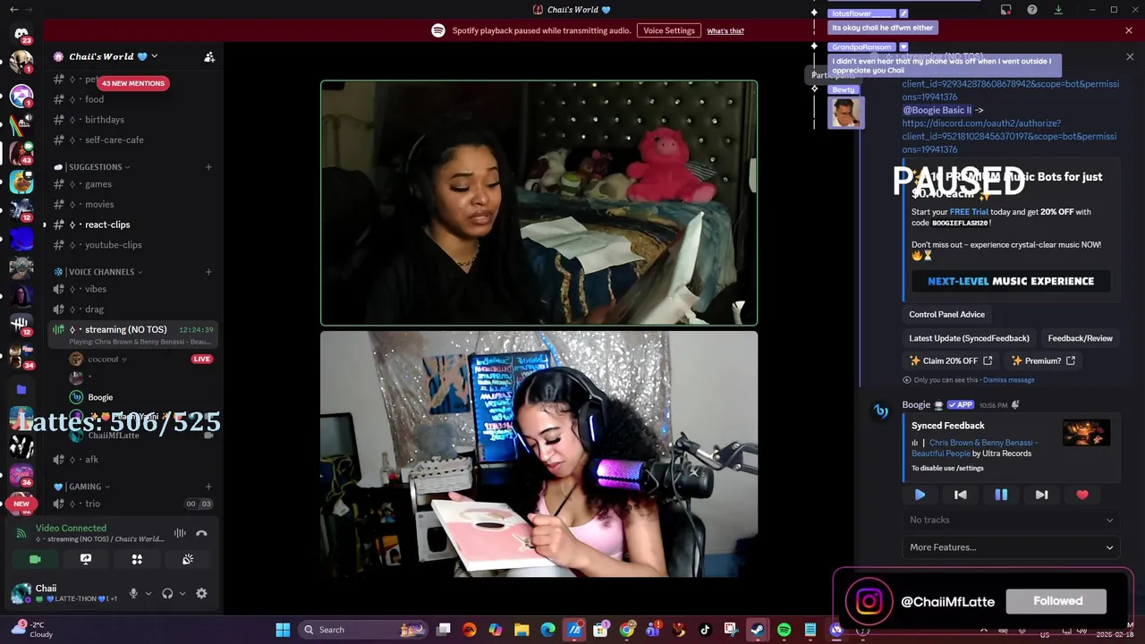Click Boogie bot in voice participants
The image size is (1145, 644).
tap(100, 397)
